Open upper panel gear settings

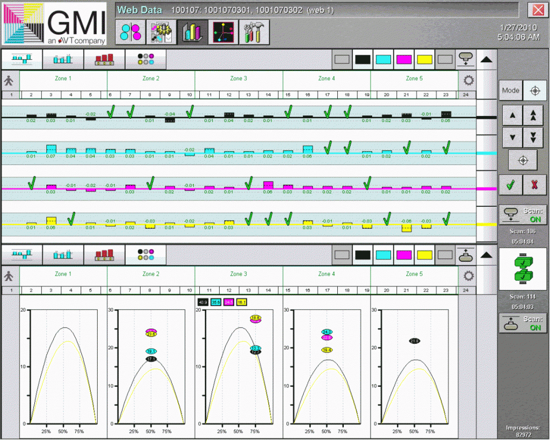point(468,81)
